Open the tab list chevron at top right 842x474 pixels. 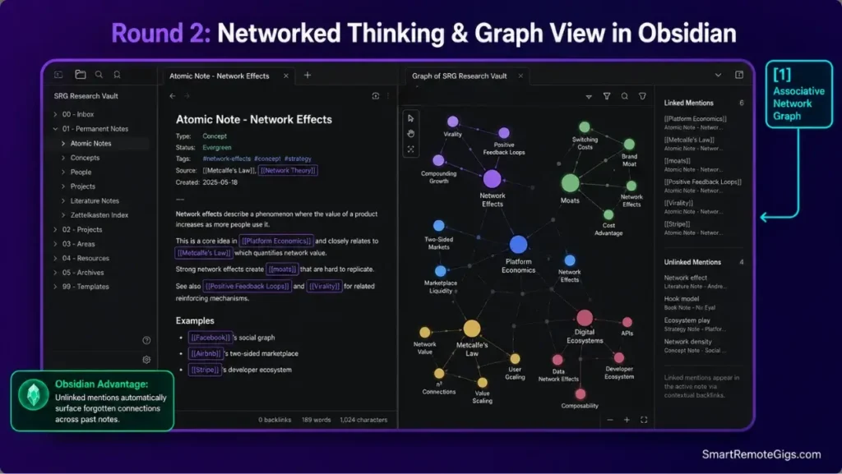click(x=718, y=75)
